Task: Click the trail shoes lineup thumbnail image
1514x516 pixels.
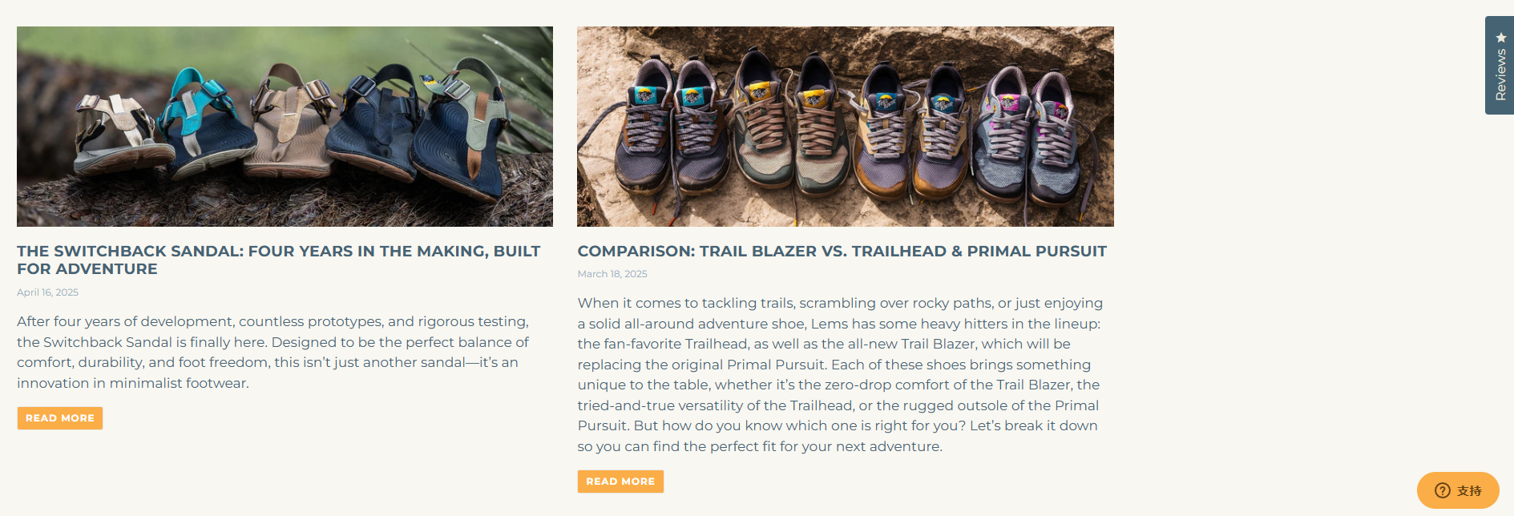Action: click(x=845, y=126)
